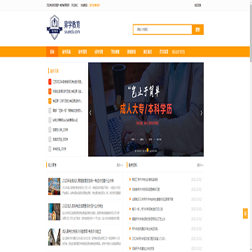The width and height of the screenshot is (252, 252).
Task: Open thumbnail of the third 成人高考 article
Action: (54, 237)
